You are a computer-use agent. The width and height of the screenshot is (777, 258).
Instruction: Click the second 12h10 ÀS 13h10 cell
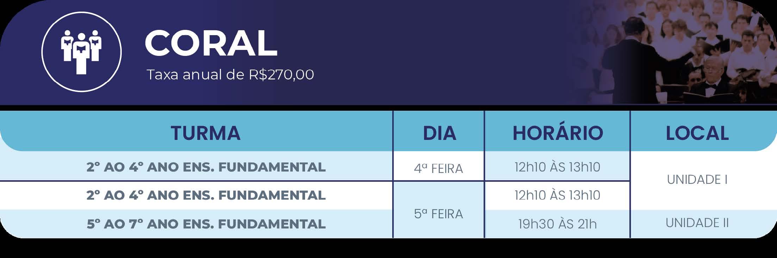(557, 195)
